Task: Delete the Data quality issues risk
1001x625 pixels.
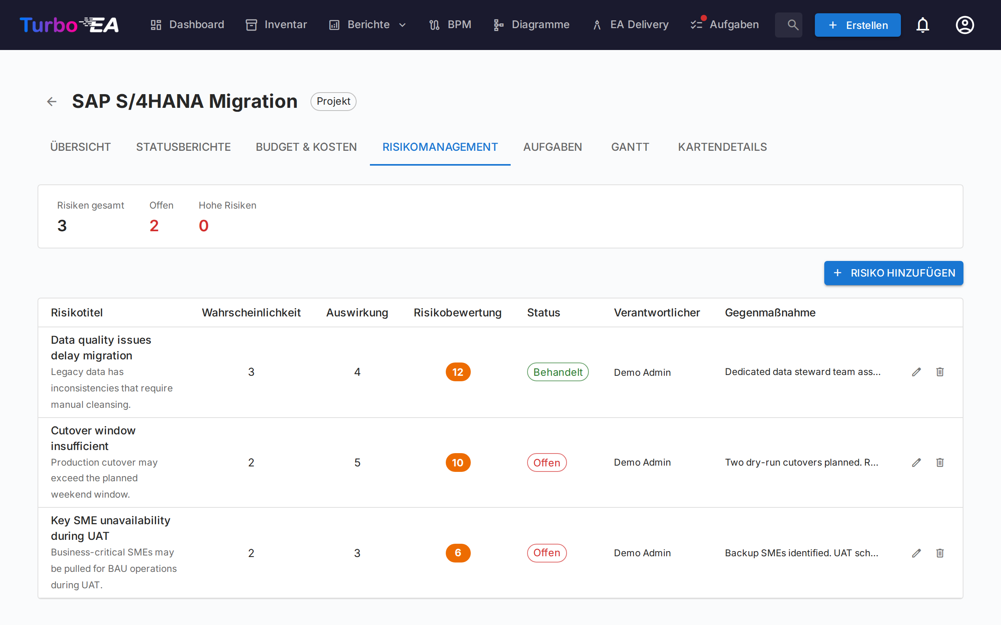Action: point(940,372)
